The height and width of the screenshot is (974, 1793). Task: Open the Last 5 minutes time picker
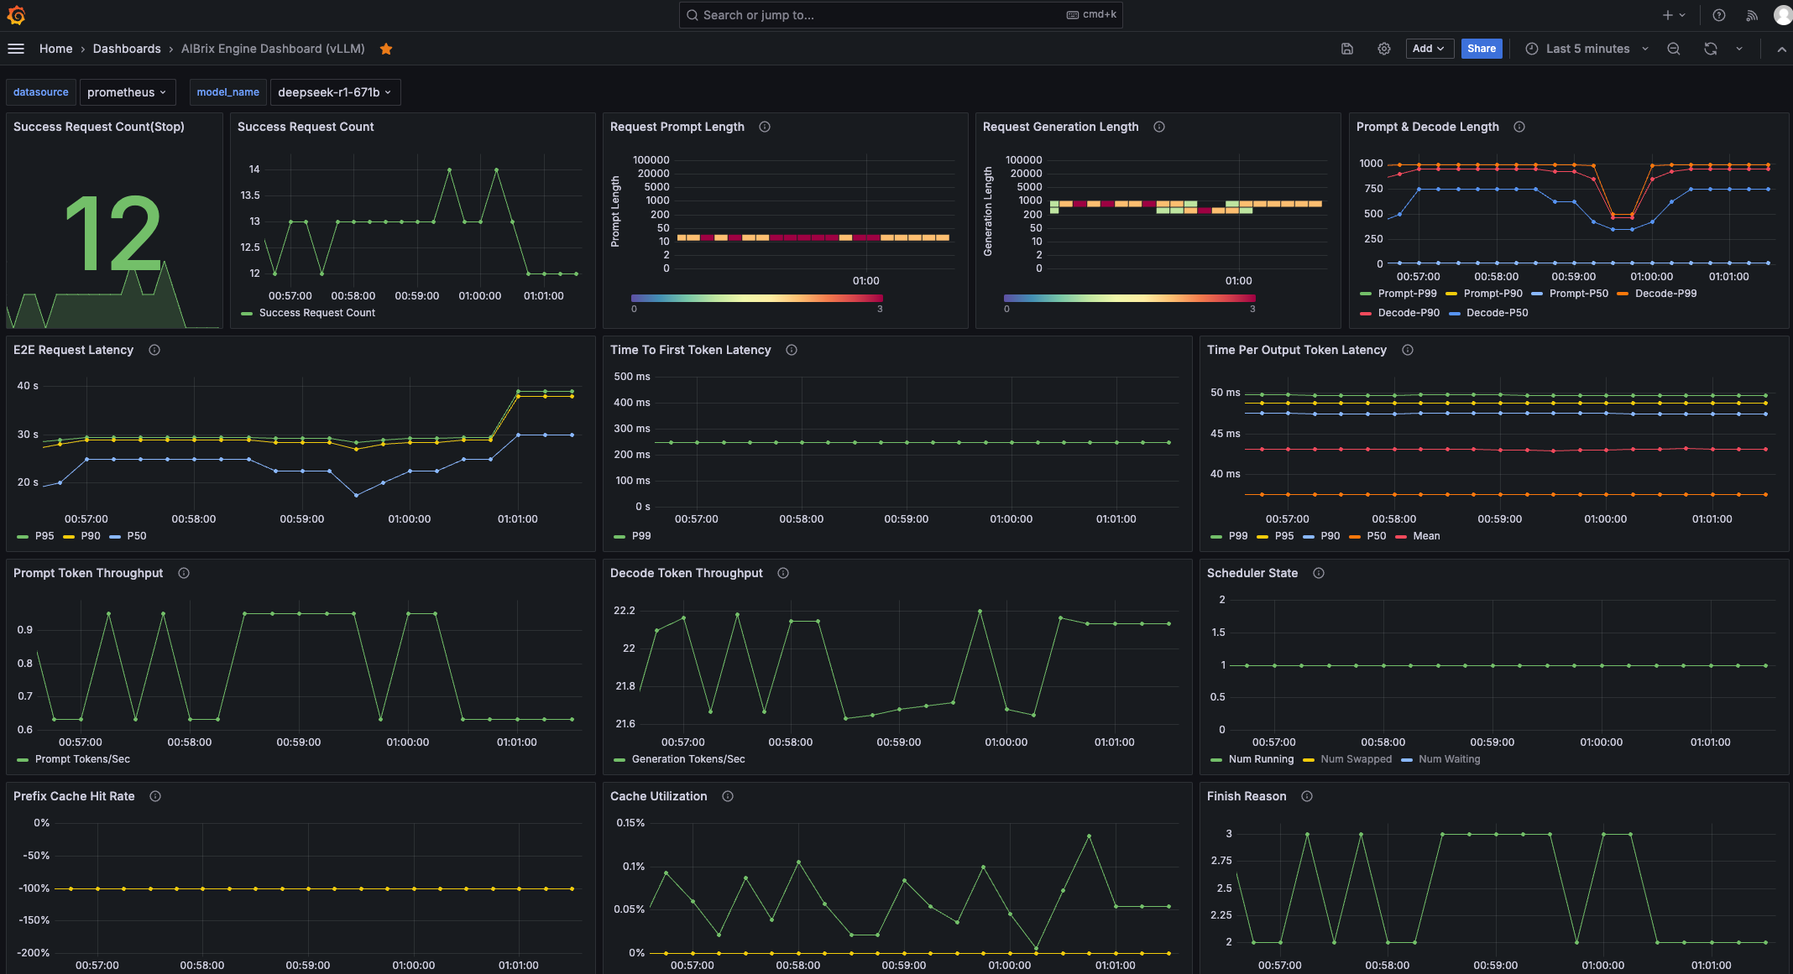point(1587,49)
